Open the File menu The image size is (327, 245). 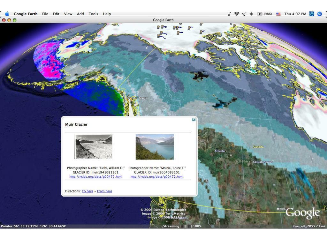[45, 14]
